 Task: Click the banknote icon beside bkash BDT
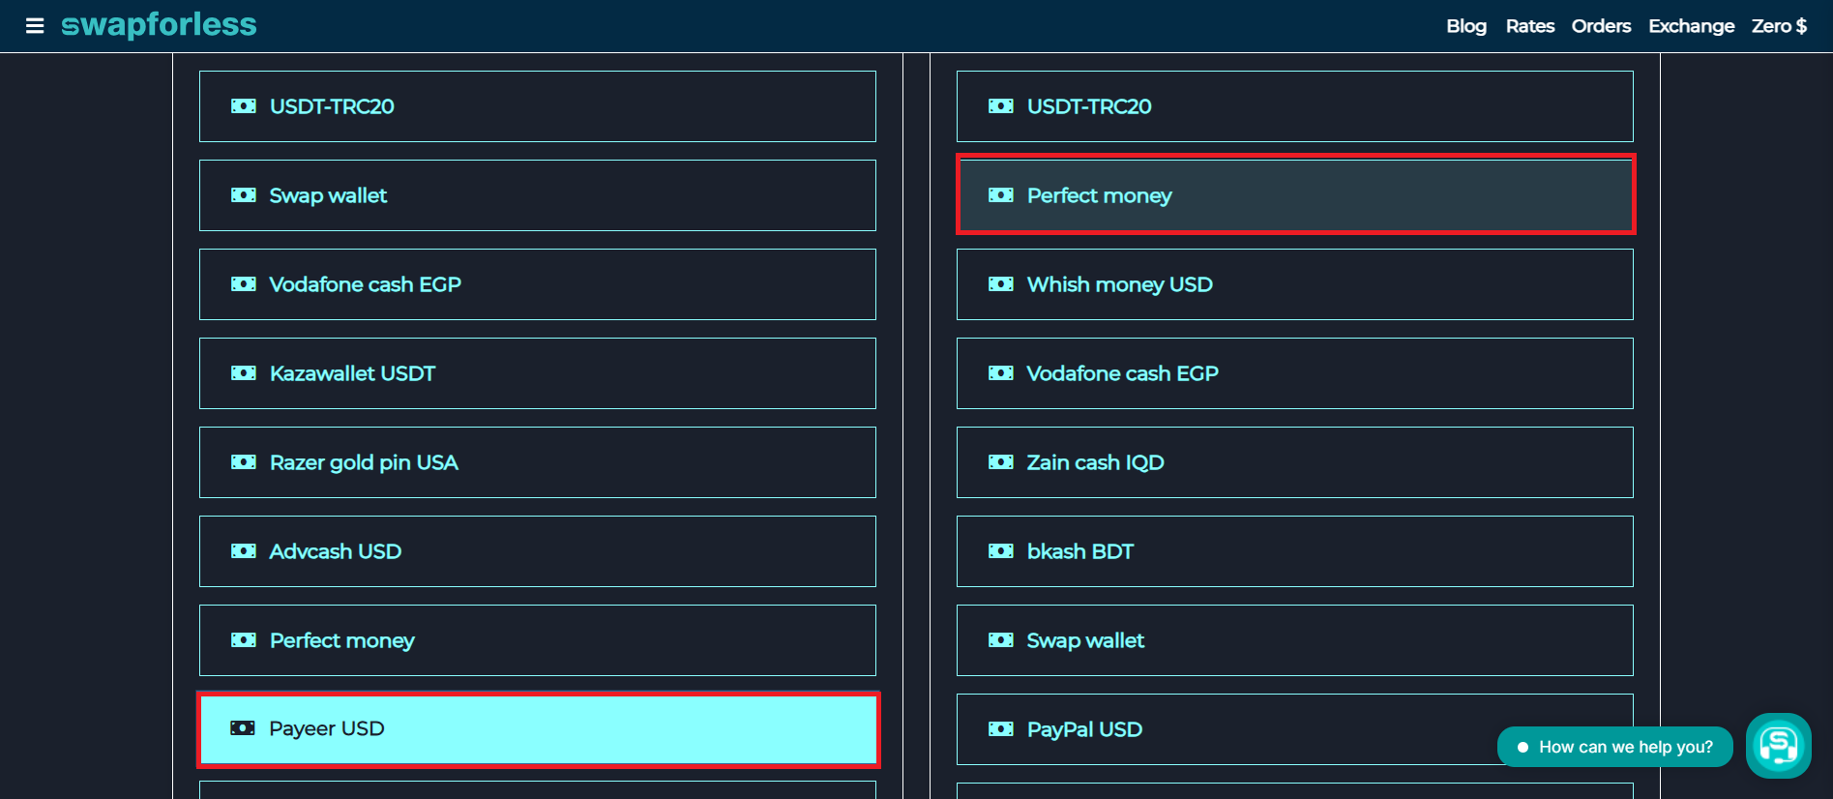tap(1001, 551)
